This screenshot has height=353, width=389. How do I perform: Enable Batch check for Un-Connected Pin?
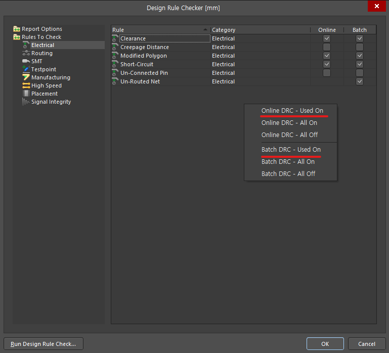click(360, 73)
